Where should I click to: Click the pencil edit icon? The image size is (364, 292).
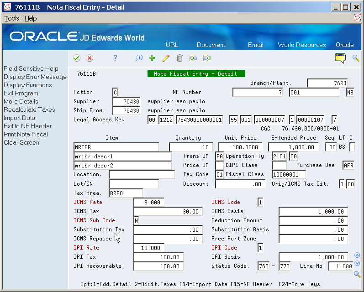(x=166, y=58)
